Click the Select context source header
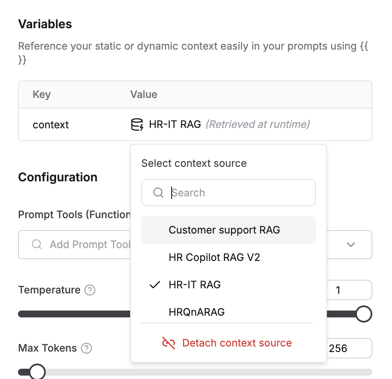This screenshot has height=379, width=392. 193,163
